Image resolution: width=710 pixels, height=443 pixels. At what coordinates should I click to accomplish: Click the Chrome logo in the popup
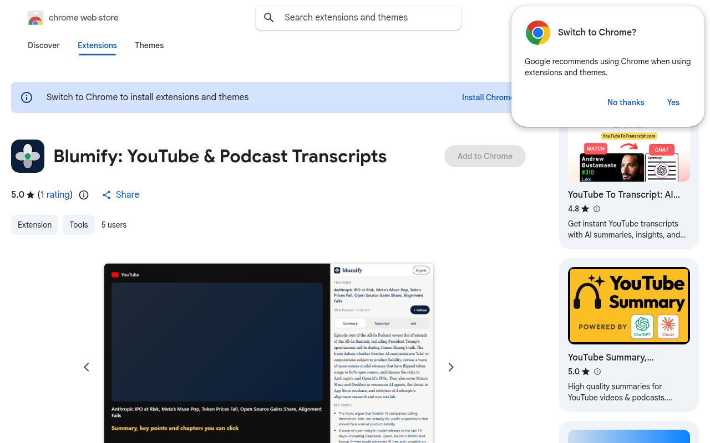click(538, 33)
